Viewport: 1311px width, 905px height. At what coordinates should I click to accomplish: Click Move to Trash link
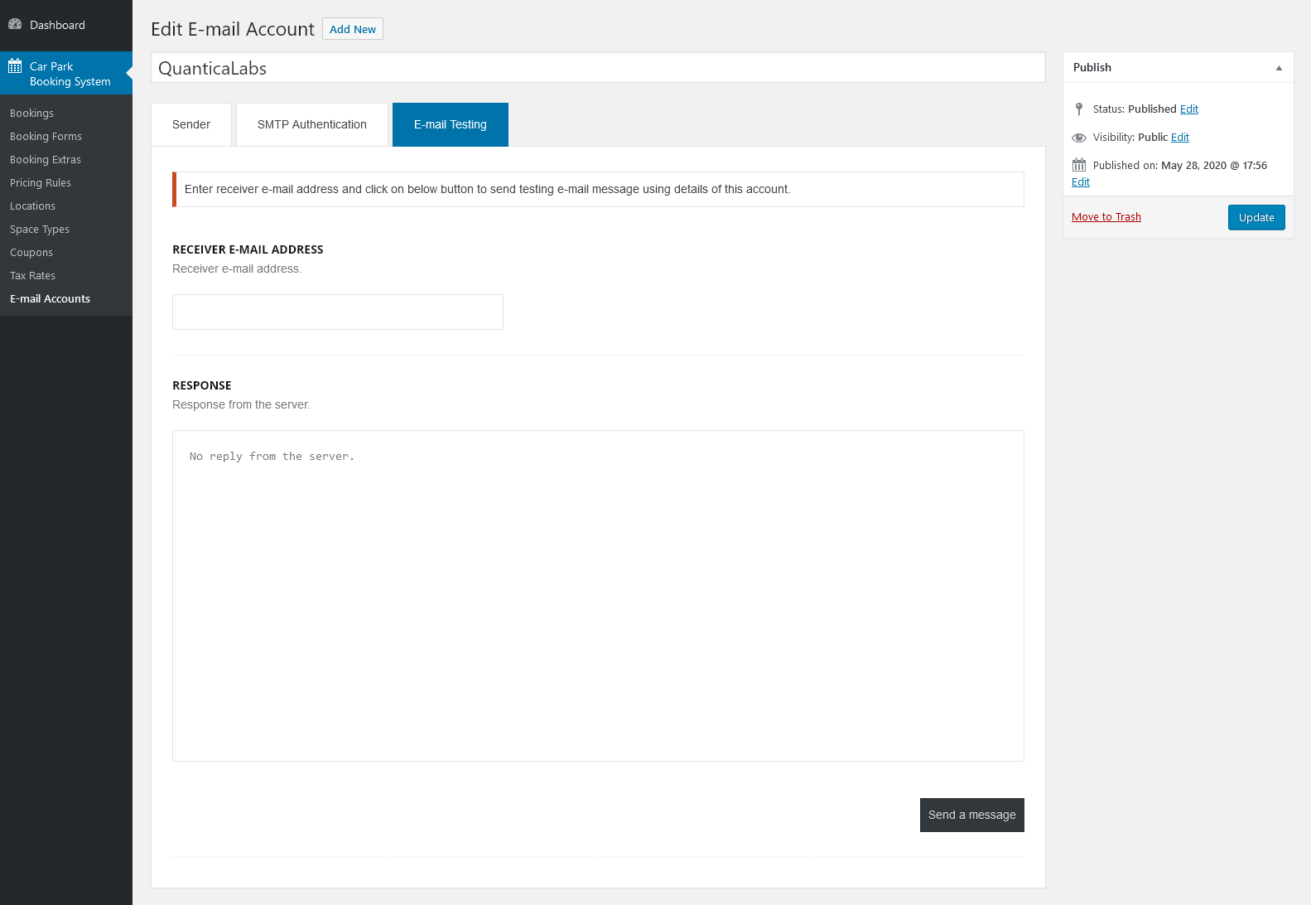pos(1106,217)
